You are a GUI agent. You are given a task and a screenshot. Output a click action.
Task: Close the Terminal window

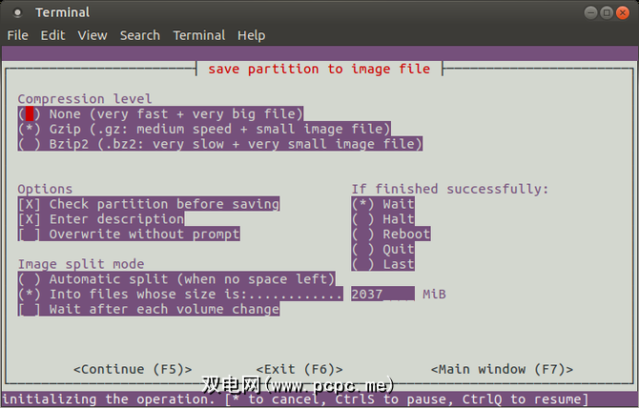tap(622, 13)
